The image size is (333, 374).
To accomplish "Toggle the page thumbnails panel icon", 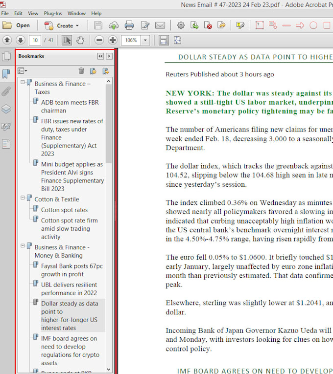I will (6, 56).
